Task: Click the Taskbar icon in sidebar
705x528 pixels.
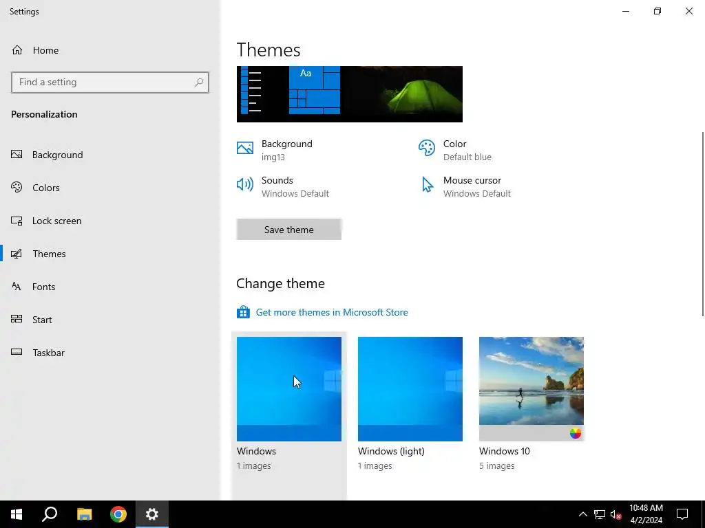Action: coord(17,352)
